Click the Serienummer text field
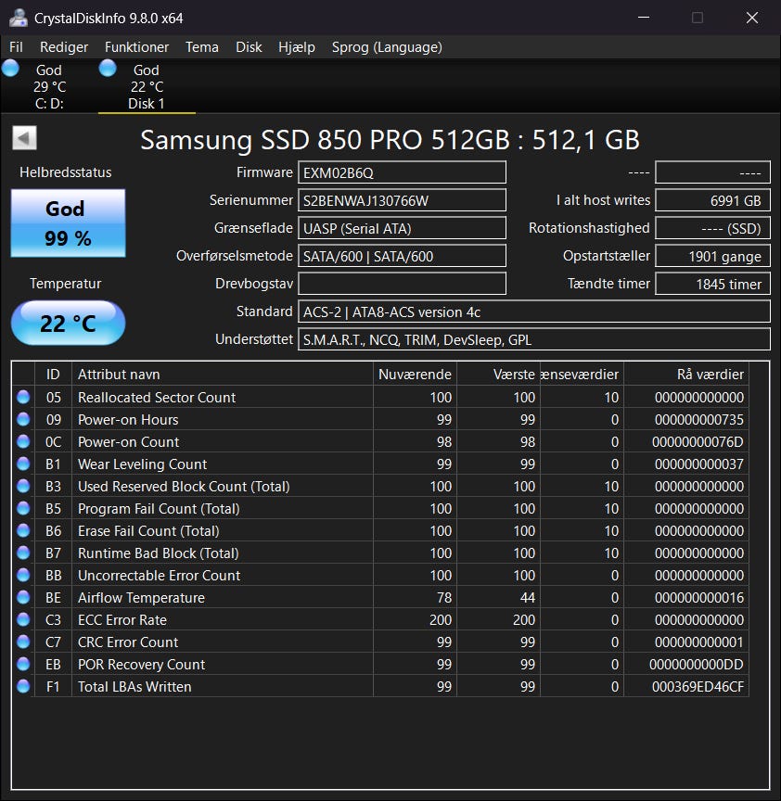 403,200
